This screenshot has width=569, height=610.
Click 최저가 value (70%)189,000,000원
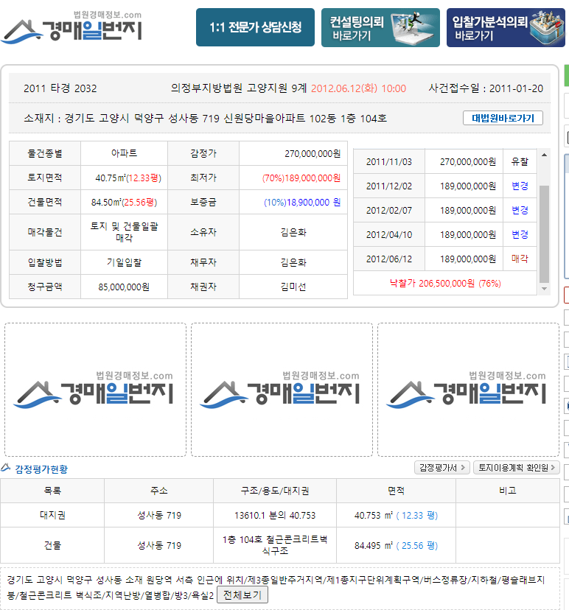[x=301, y=178]
